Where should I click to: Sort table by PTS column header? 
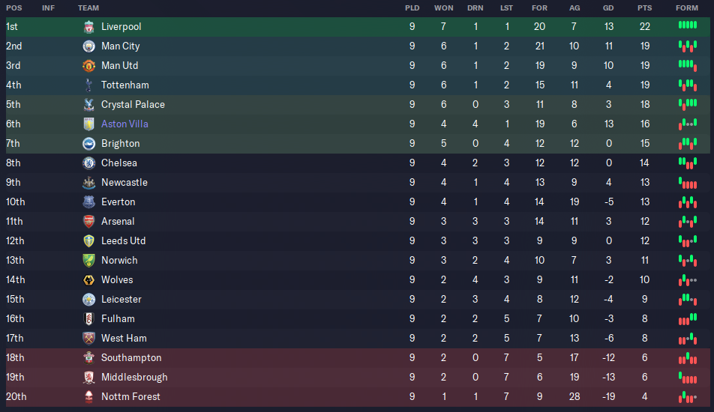(644, 8)
